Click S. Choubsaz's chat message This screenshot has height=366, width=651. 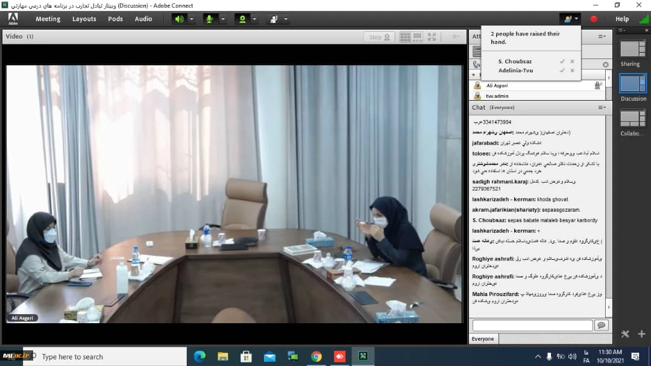[535, 220]
